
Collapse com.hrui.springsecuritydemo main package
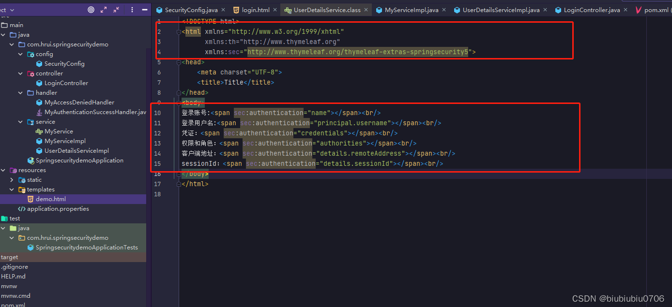coord(13,44)
